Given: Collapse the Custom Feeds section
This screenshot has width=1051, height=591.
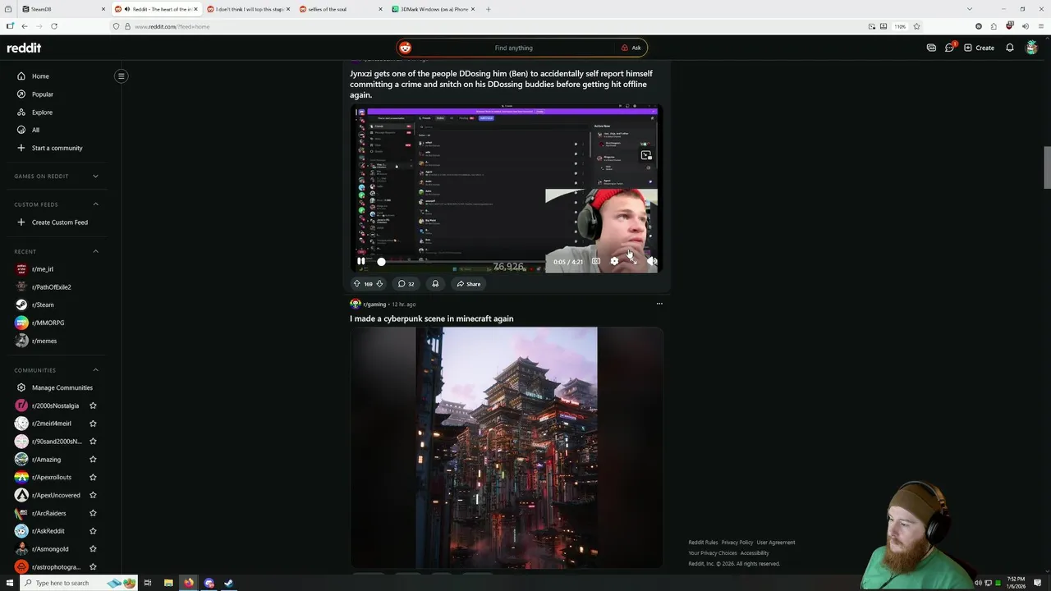Looking at the screenshot, I should click(95, 204).
